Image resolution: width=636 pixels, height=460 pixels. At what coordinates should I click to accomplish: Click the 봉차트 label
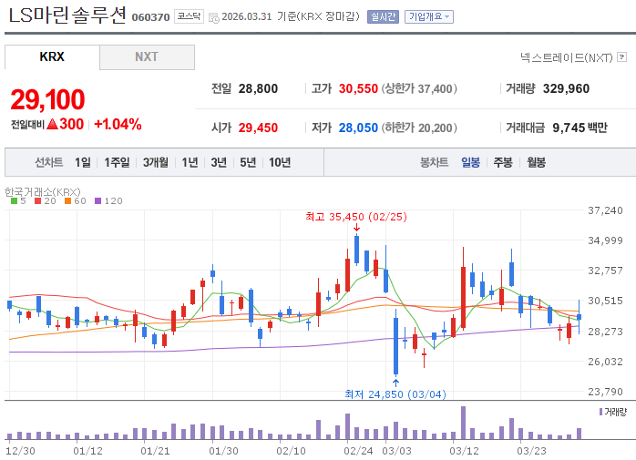434,163
